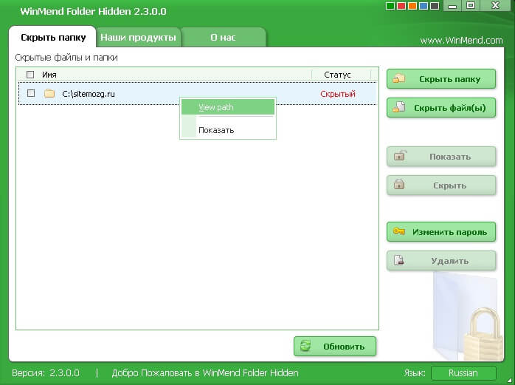Click the file icon on Скрыть файл(ы) button

coord(399,108)
